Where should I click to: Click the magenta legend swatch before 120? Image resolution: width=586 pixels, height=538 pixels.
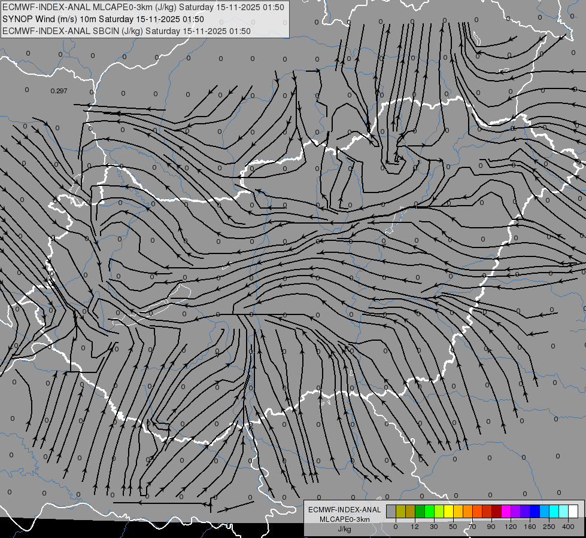click(506, 511)
